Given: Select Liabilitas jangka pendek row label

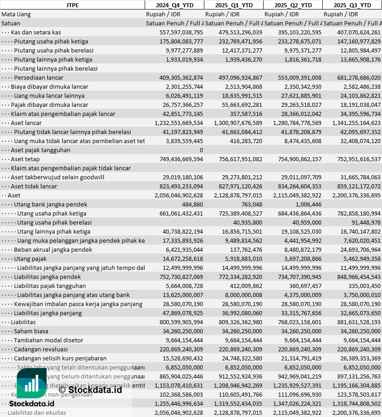Looking at the screenshot, I should 47,277.
